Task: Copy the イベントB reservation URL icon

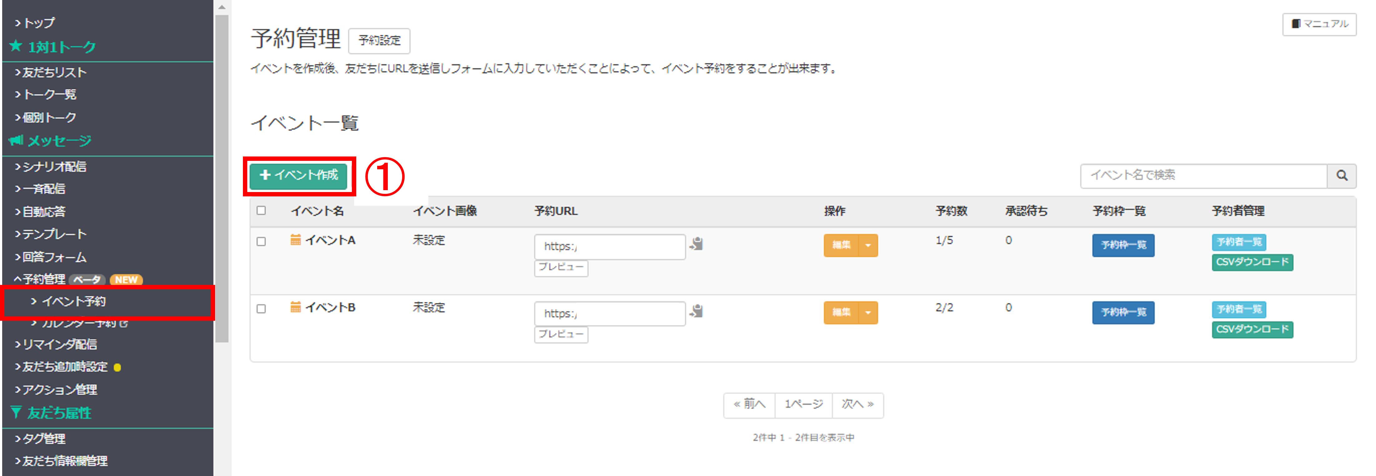Action: [696, 311]
